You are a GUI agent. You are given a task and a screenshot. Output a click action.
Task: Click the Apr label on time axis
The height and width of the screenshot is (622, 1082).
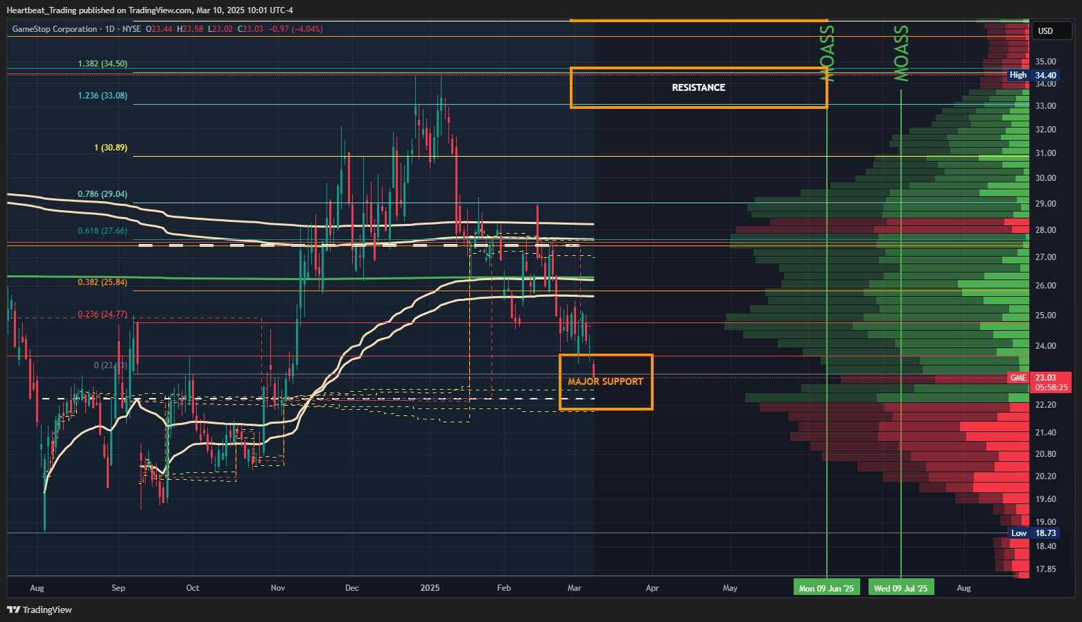click(652, 588)
